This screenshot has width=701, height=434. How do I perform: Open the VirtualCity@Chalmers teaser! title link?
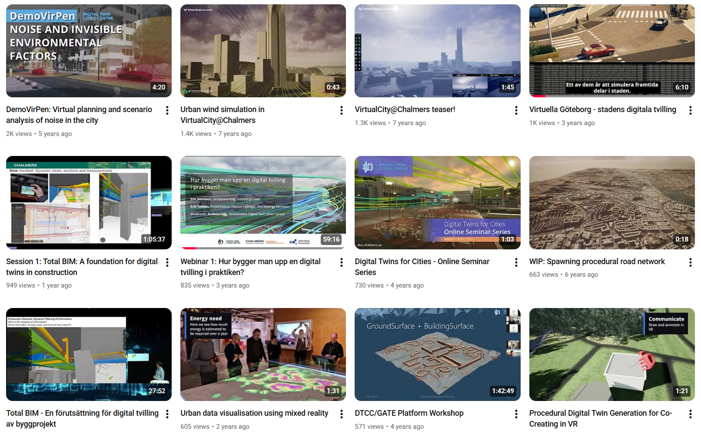(x=405, y=109)
